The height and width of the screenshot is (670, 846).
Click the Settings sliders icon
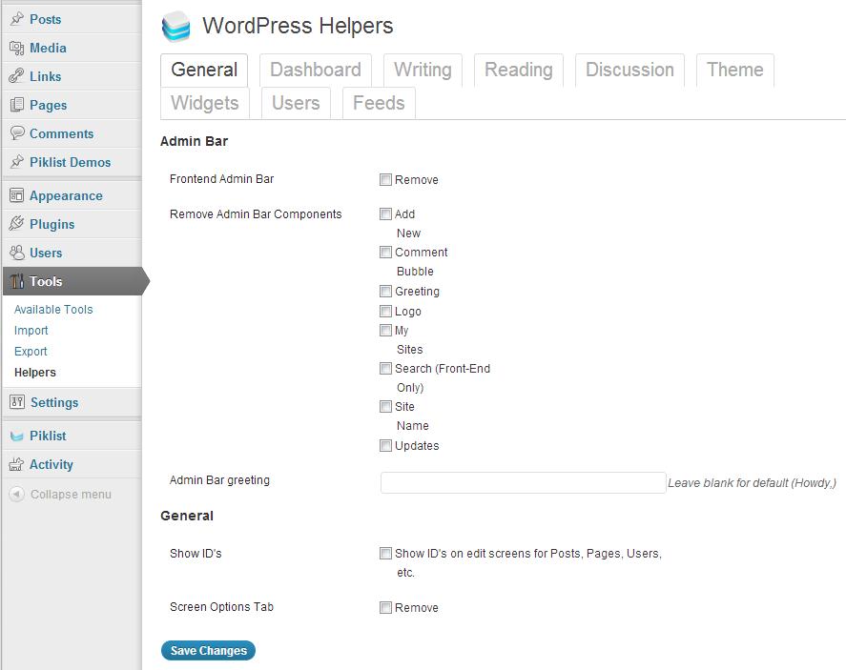pyautogui.click(x=17, y=402)
